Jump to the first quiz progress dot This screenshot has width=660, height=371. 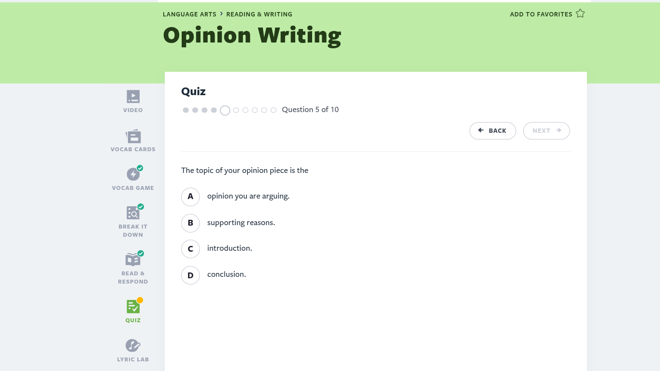186,110
